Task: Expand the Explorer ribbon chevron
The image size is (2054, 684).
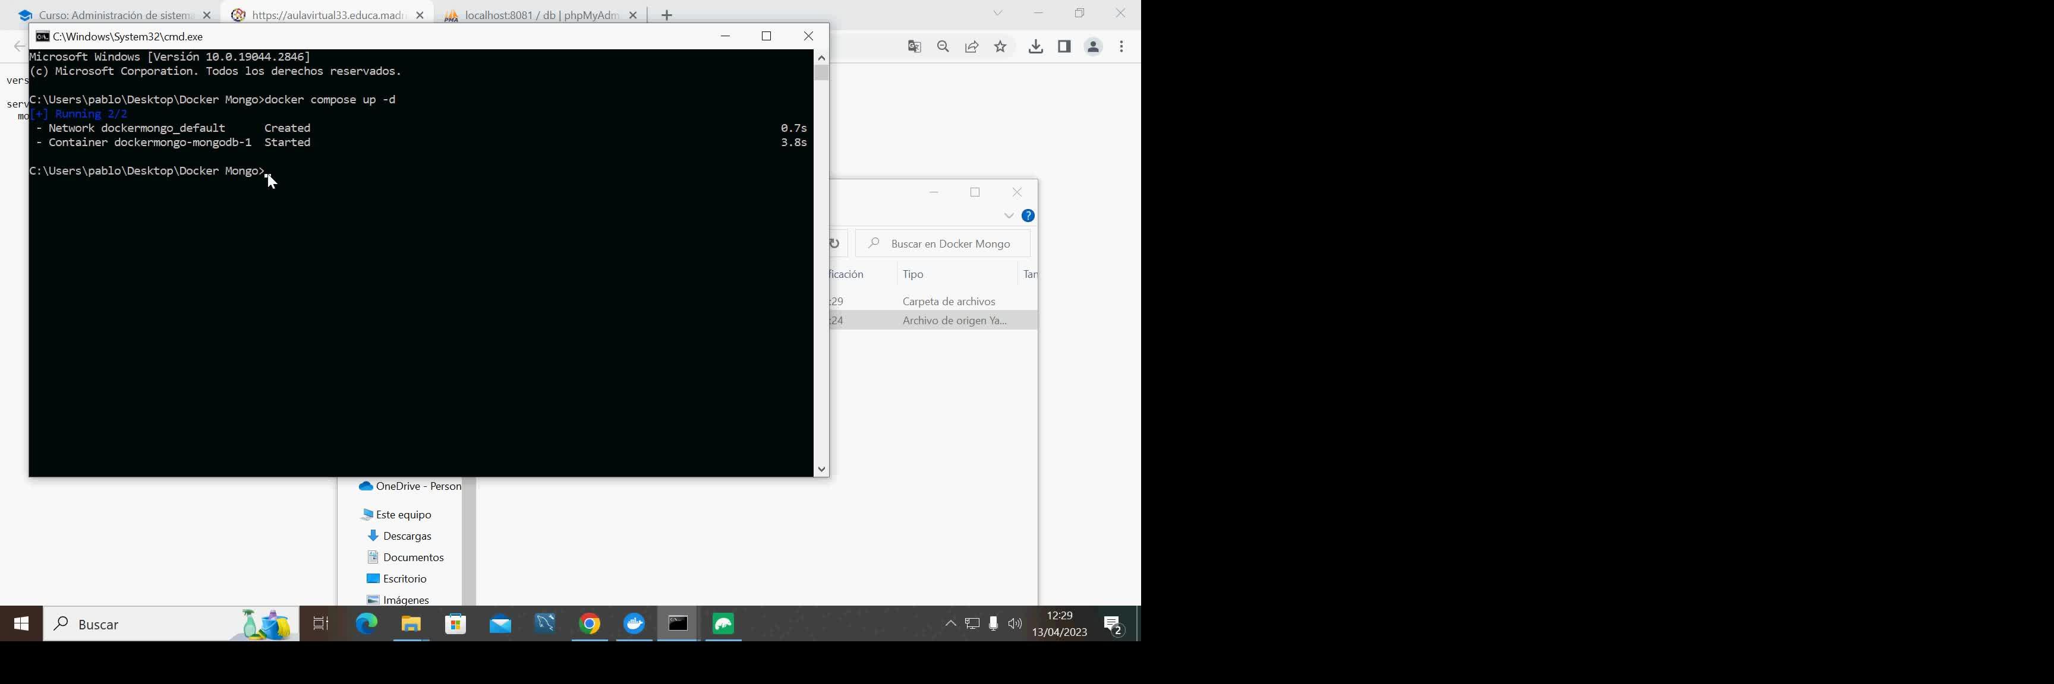Action: 1008,216
